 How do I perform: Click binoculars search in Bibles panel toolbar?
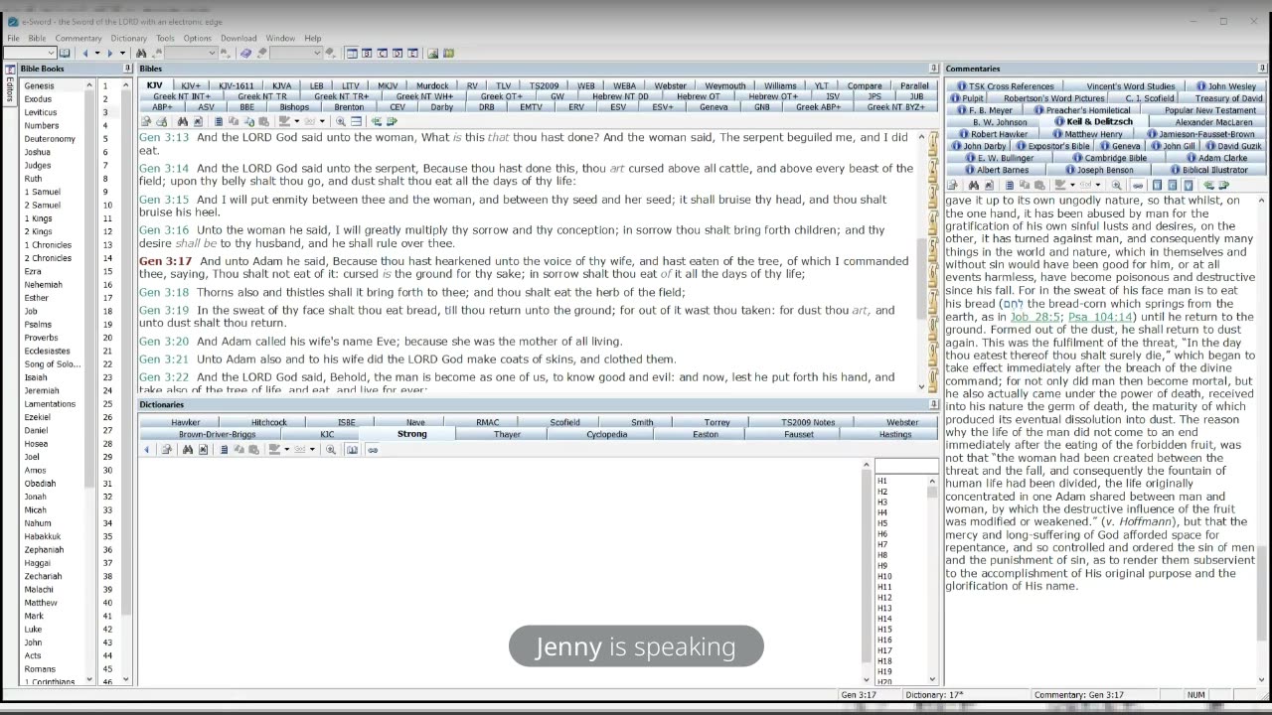point(183,121)
